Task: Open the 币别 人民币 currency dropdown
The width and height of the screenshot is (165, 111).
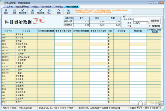Action: point(147,23)
